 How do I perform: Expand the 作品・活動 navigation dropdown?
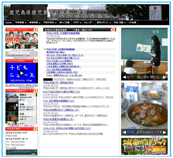point(120,23)
